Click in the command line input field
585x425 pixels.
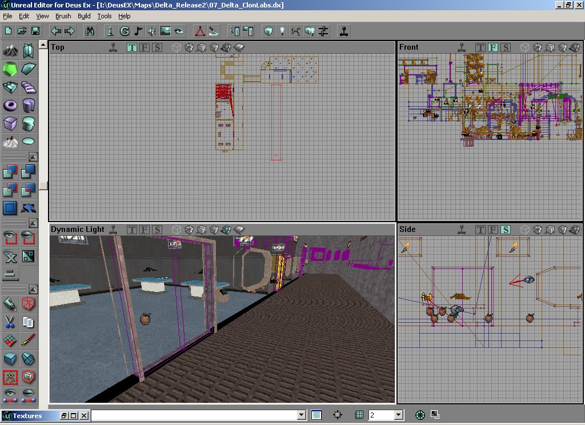195,415
